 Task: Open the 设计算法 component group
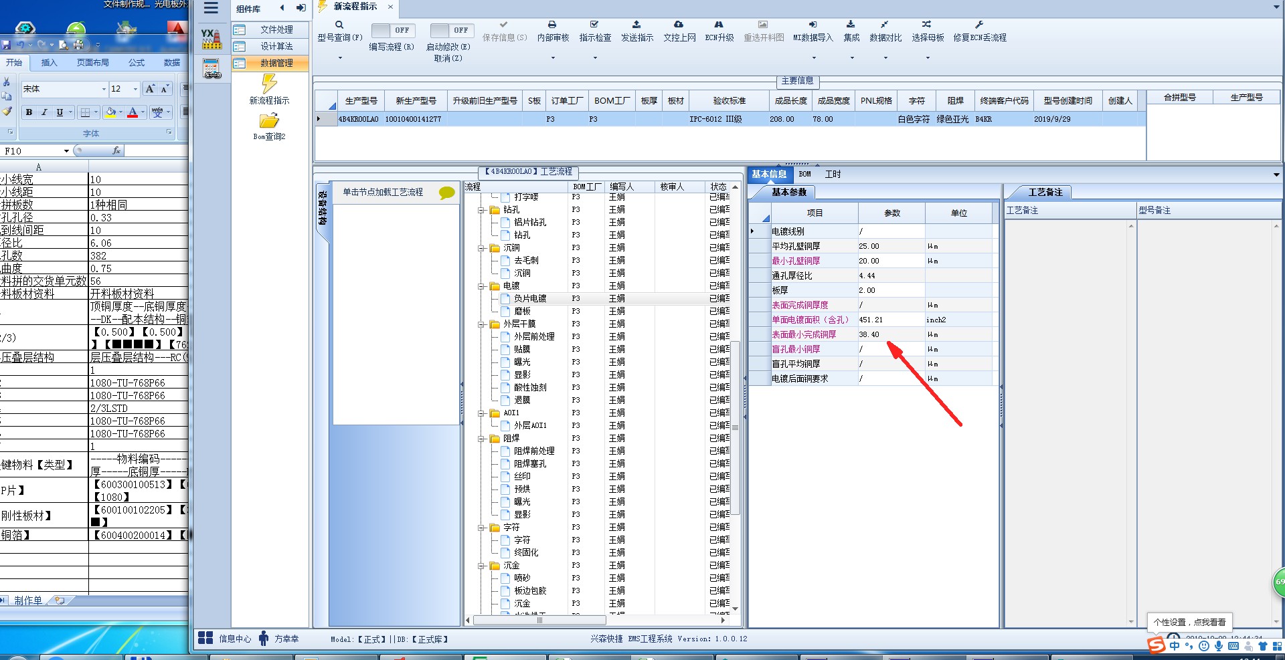270,46
